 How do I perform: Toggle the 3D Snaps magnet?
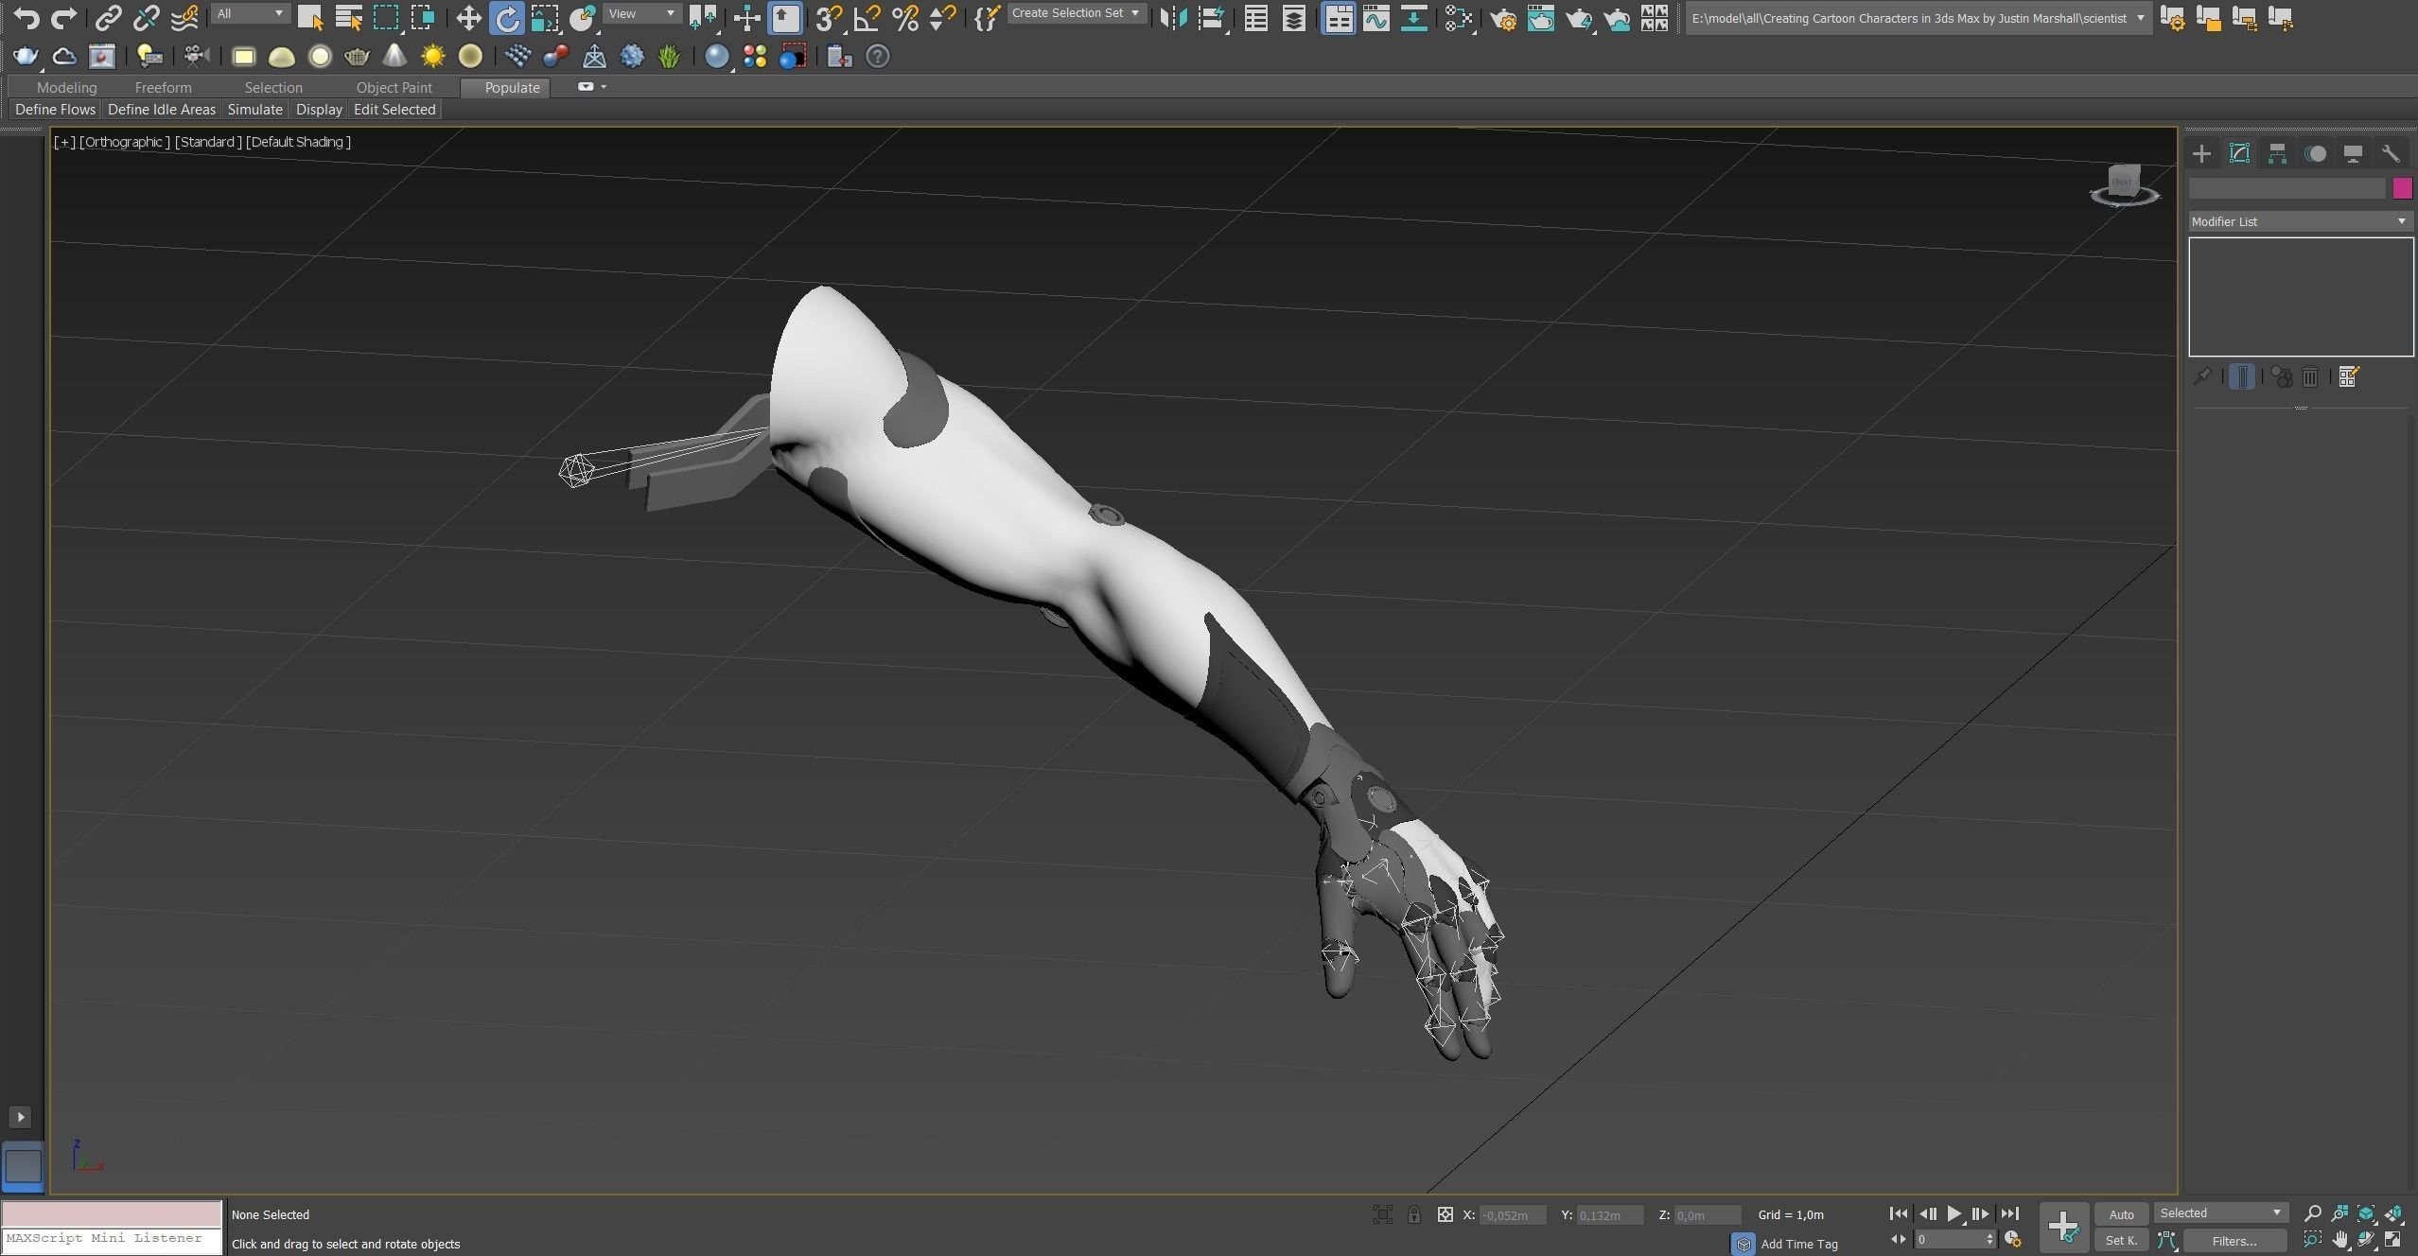[829, 18]
